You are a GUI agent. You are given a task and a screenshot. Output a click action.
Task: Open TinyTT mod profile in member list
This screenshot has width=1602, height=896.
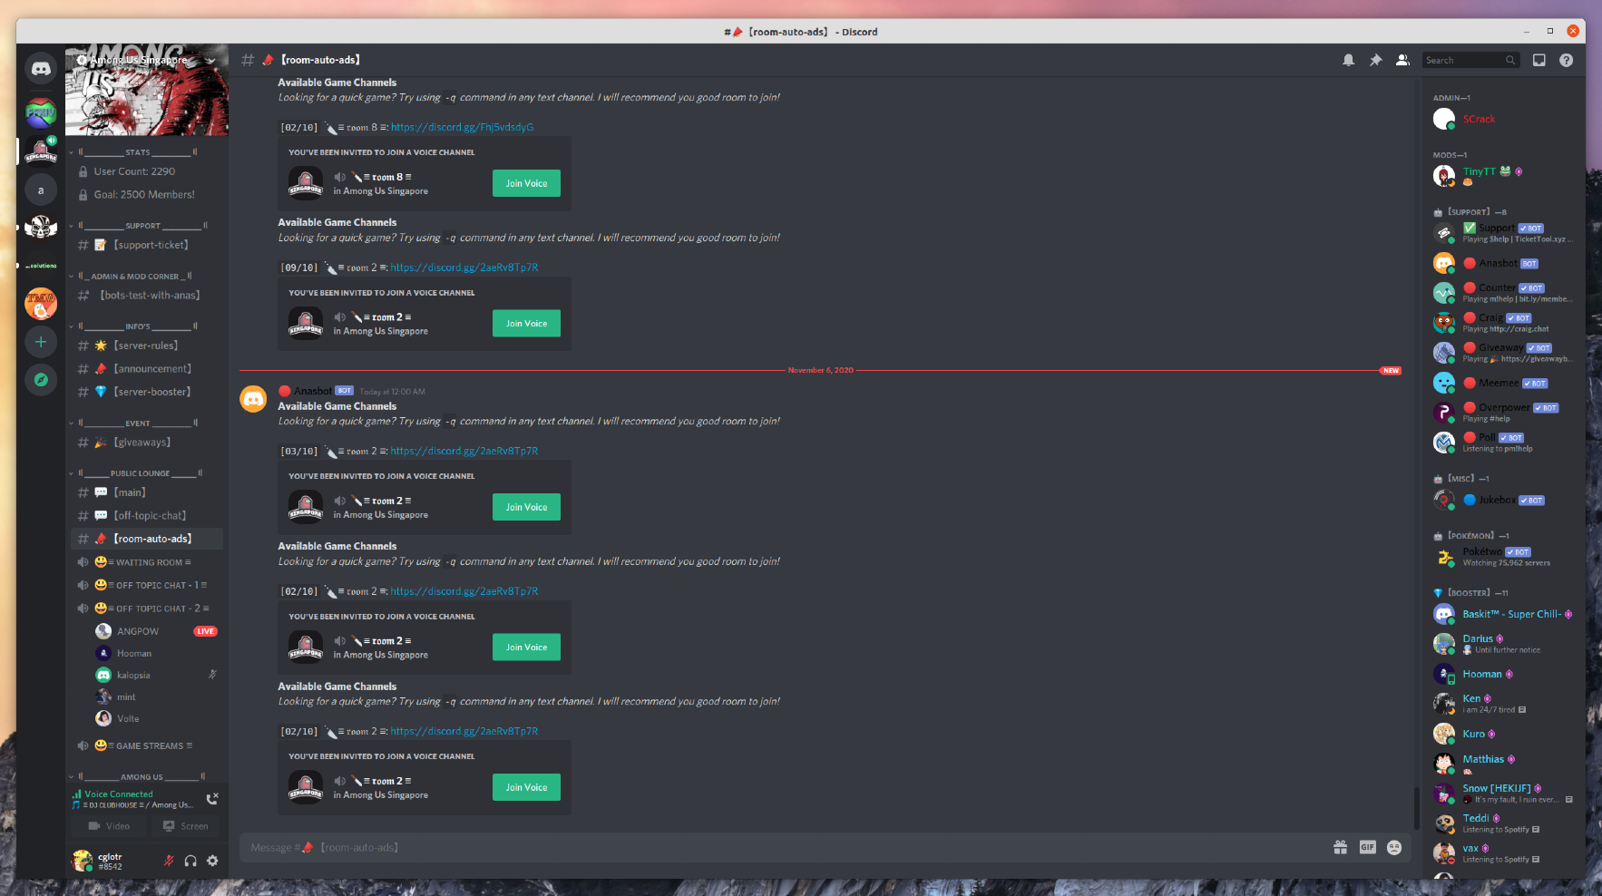point(1501,175)
